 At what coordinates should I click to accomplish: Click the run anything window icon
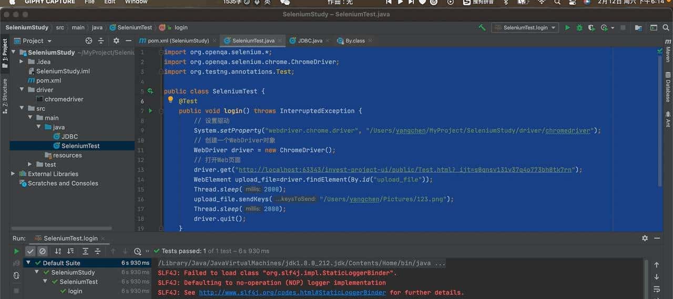pyautogui.click(x=654, y=27)
